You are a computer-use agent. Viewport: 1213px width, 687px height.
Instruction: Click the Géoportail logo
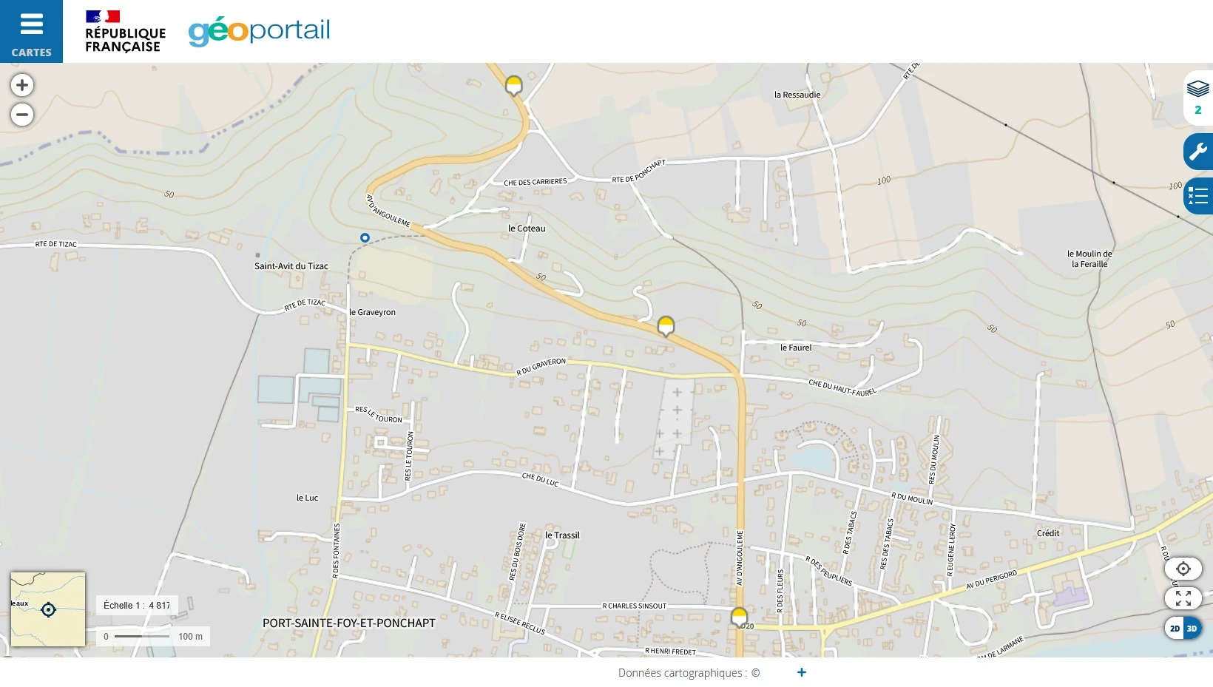click(x=259, y=31)
